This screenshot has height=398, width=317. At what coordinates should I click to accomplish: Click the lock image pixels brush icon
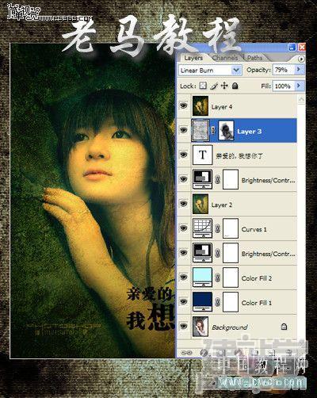coord(214,86)
